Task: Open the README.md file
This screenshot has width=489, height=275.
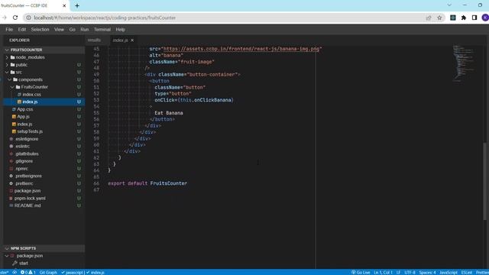Action: pyautogui.click(x=44, y=205)
